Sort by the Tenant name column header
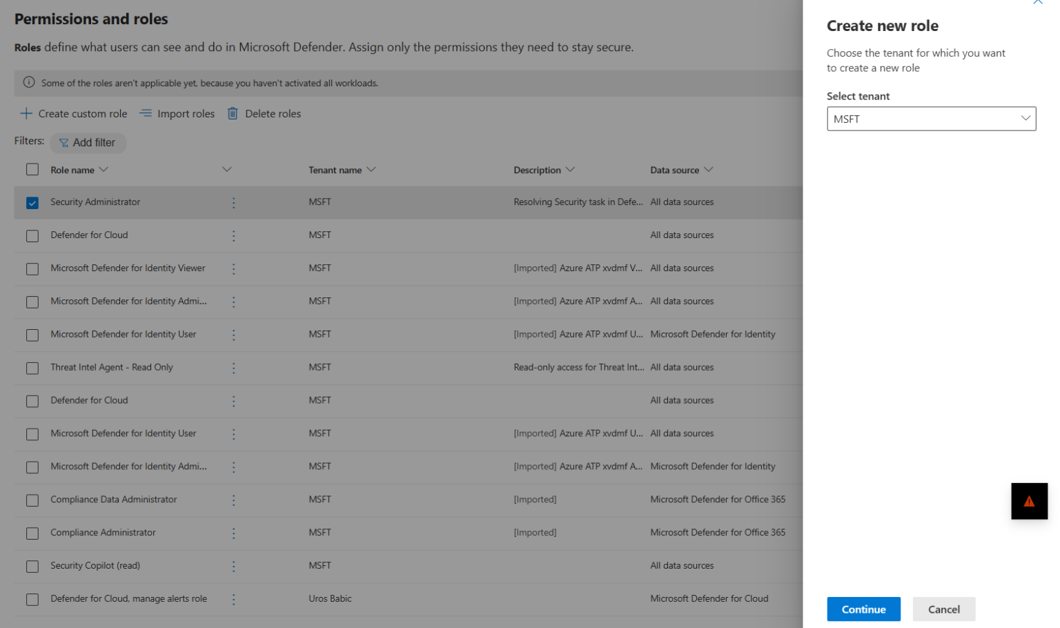The height and width of the screenshot is (628, 1060). 342,170
